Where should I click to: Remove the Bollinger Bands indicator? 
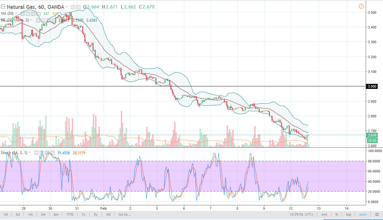(54, 20)
